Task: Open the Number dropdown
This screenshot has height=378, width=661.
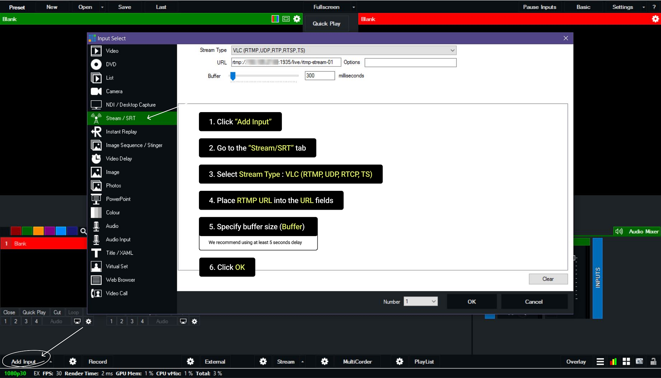Action: pyautogui.click(x=420, y=302)
